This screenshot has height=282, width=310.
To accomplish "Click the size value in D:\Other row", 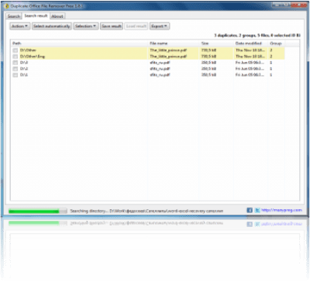I will click(208, 50).
